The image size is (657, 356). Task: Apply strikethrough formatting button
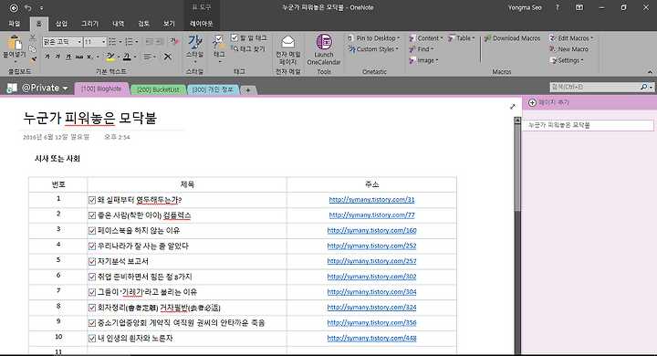(78, 57)
